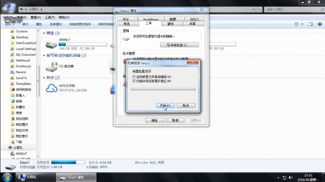The image size is (325, 182).
Task: Open the 64Win7 hard drive icon
Action: pyautogui.click(x=52, y=45)
